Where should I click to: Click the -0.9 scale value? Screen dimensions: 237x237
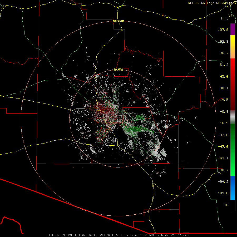(224, 112)
